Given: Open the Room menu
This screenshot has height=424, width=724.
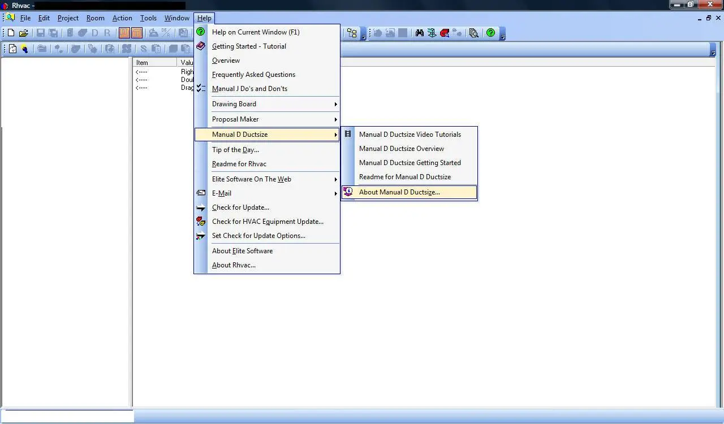Looking at the screenshot, I should 96,18.
